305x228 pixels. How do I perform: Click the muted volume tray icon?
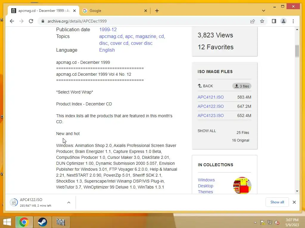pyautogui.click(x=277, y=222)
